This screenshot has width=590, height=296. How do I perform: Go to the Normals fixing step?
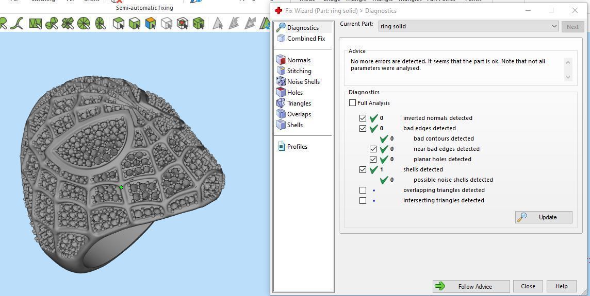(293, 60)
